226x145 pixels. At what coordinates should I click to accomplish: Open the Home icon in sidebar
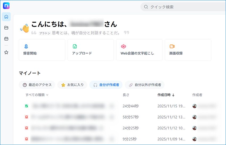pyautogui.click(x=6, y=17)
